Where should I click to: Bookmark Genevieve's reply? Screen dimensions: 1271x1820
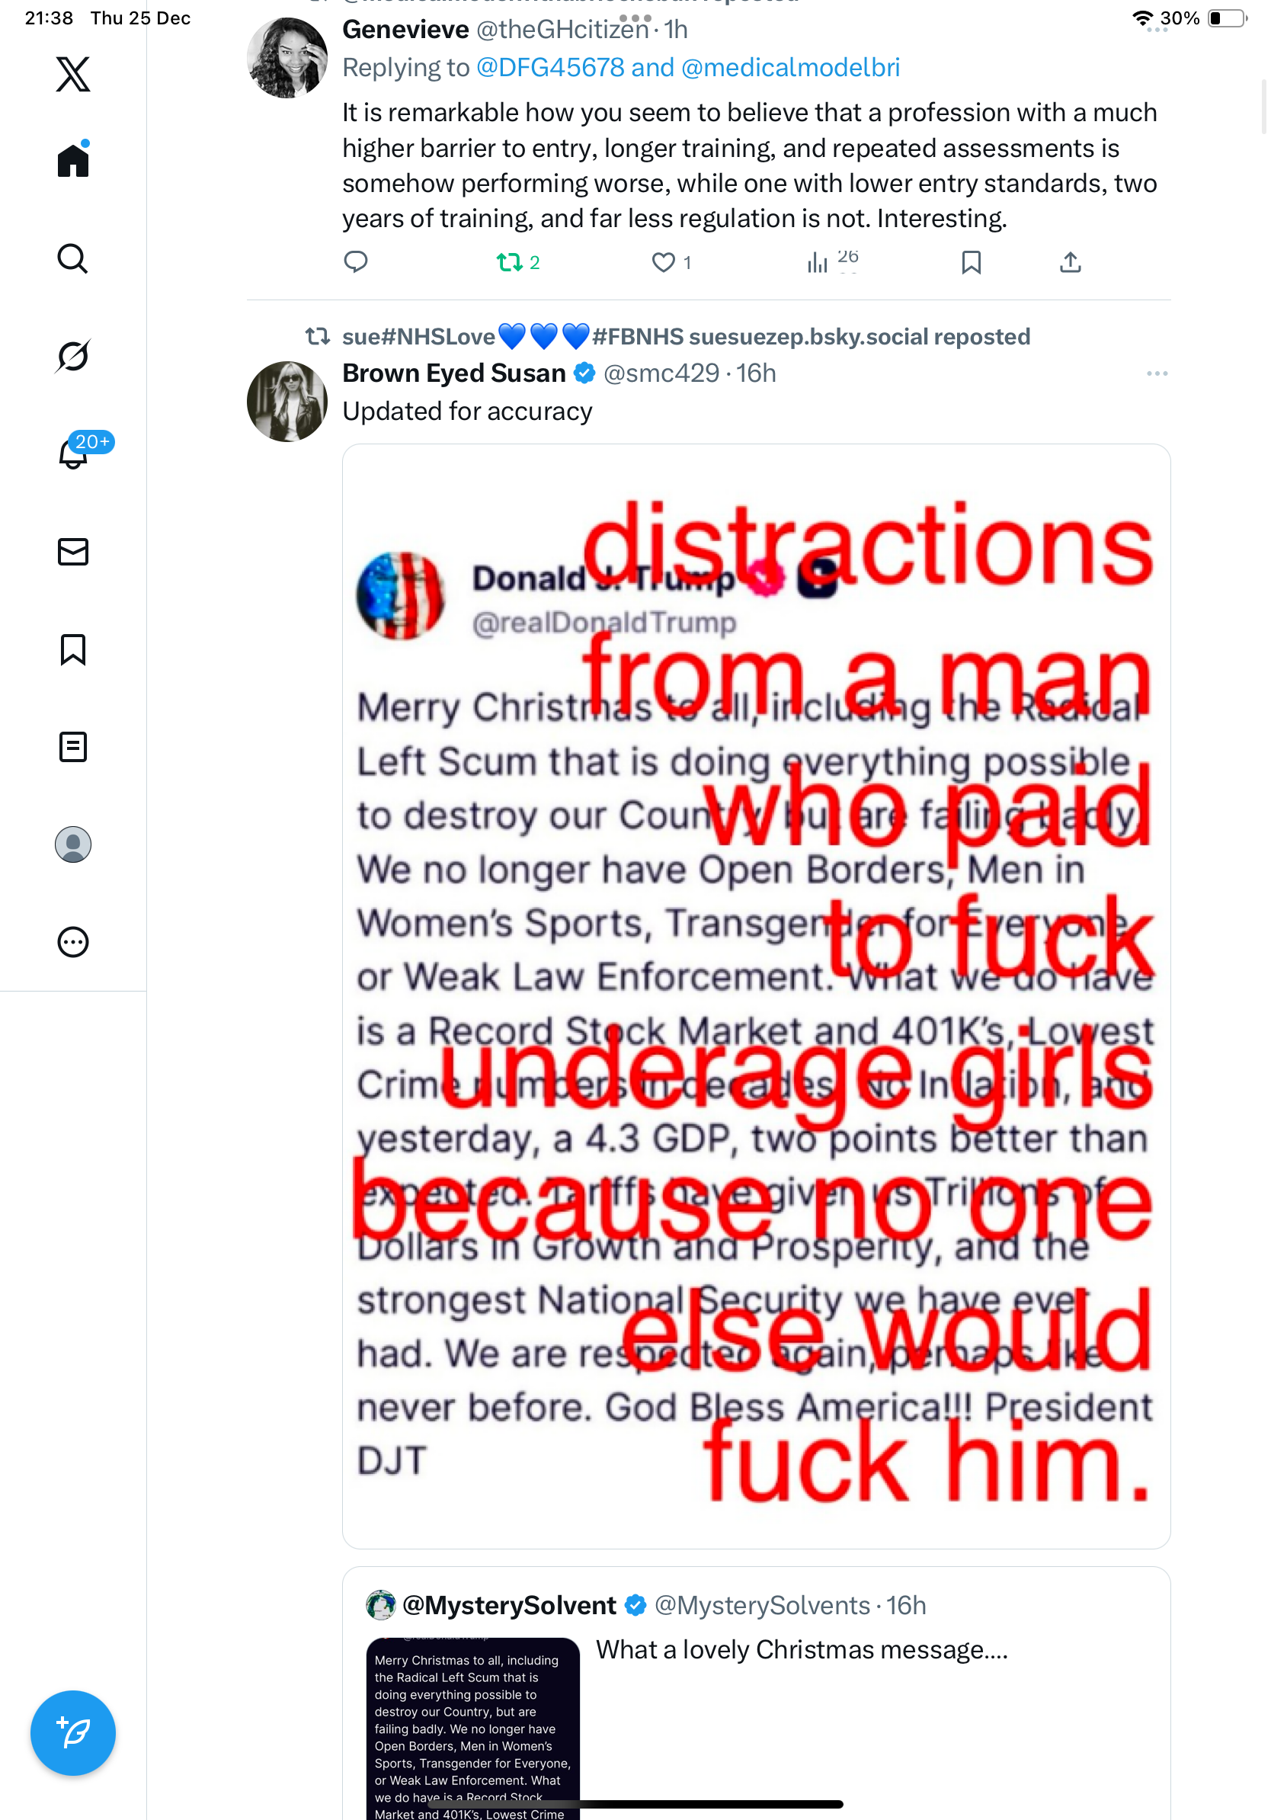tap(971, 262)
